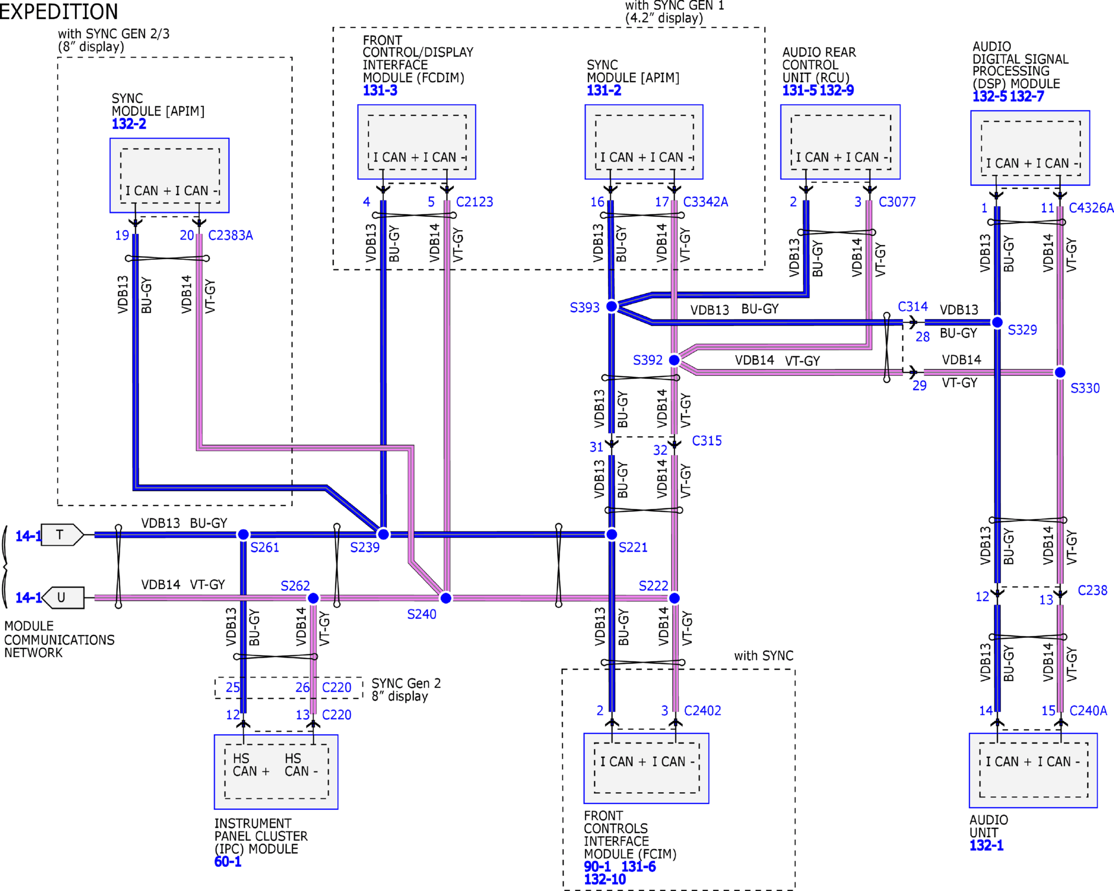Viewport: 1114px width, 891px height.
Task: Open the 131-2 SYNC module reference link
Action: point(604,90)
